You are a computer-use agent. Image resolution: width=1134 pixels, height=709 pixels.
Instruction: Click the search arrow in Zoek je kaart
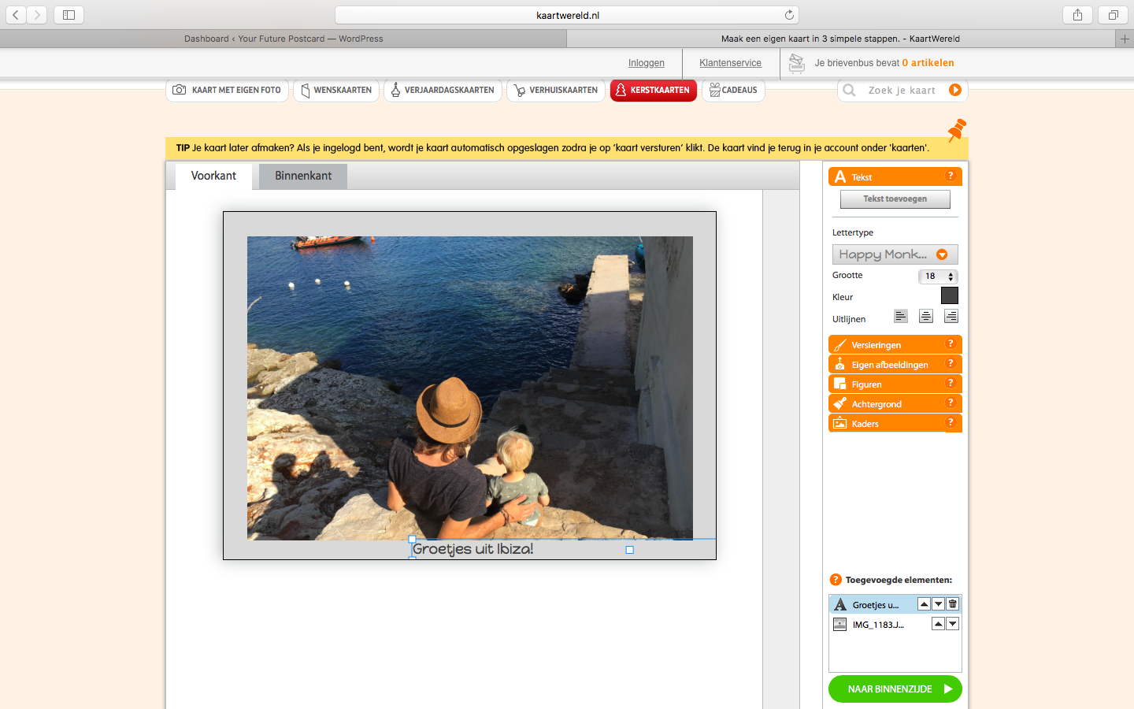coord(955,90)
